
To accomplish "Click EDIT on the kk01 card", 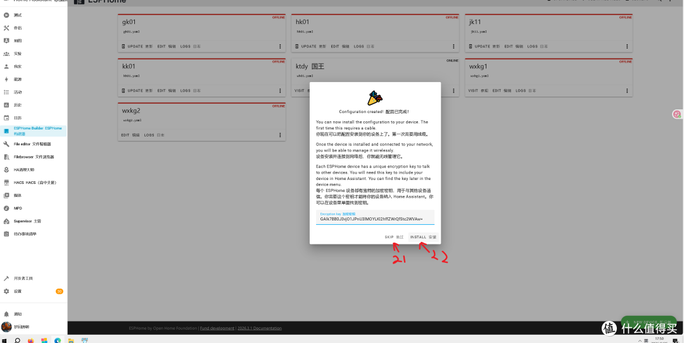I will (x=166, y=90).
